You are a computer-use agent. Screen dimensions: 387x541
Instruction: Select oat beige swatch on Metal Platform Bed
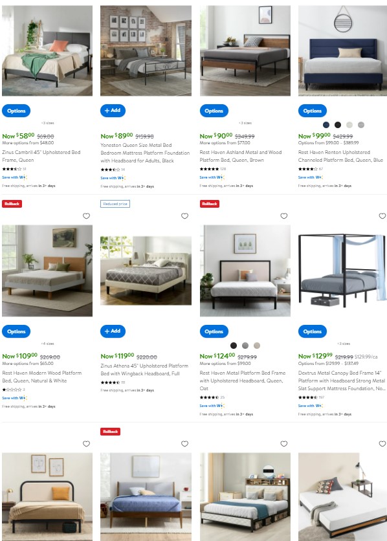(x=257, y=346)
